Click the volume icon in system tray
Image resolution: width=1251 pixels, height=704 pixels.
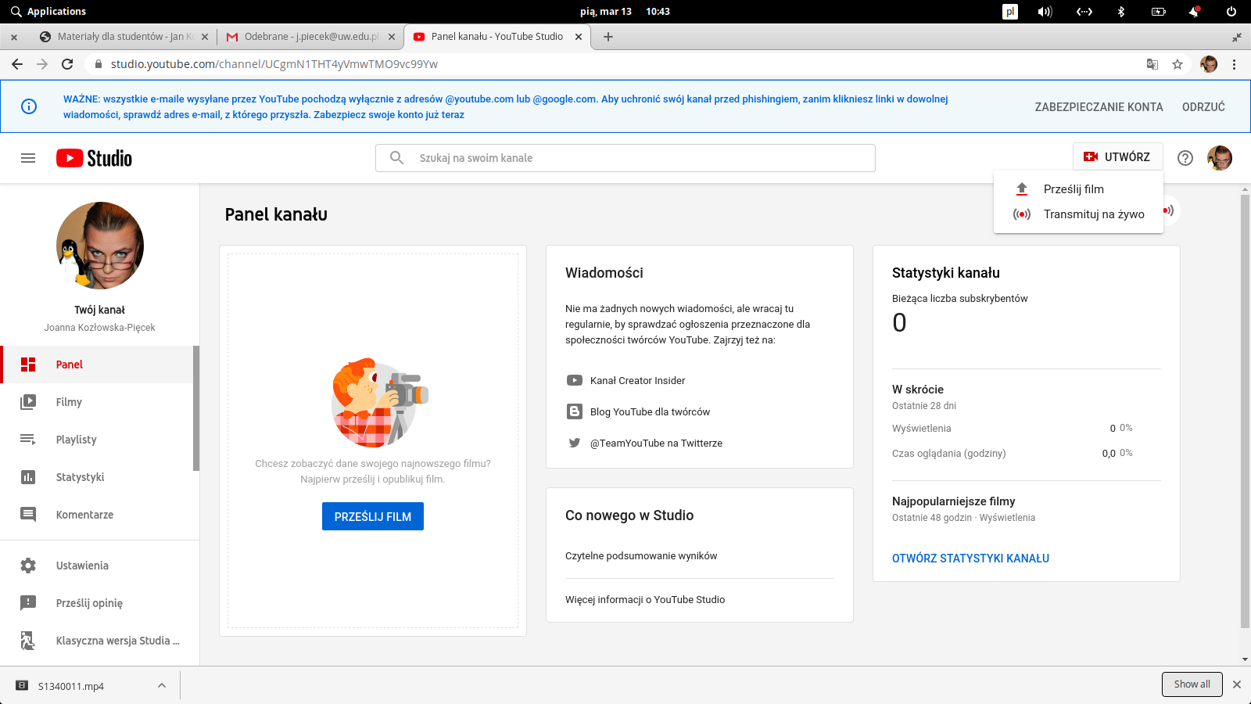1045,12
